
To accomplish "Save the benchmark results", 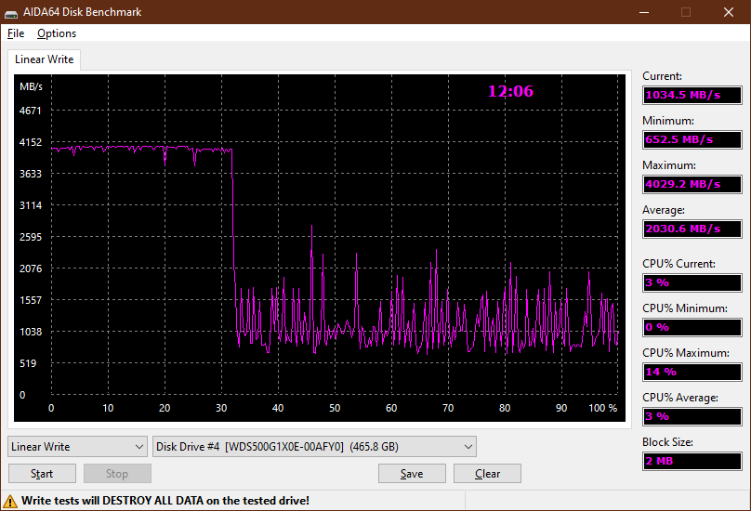I will [412, 474].
